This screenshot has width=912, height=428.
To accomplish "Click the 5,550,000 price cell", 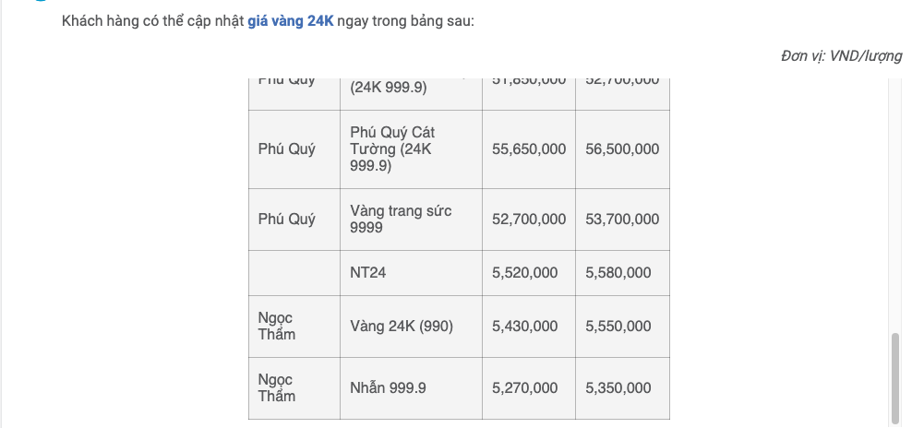I will (x=618, y=327).
